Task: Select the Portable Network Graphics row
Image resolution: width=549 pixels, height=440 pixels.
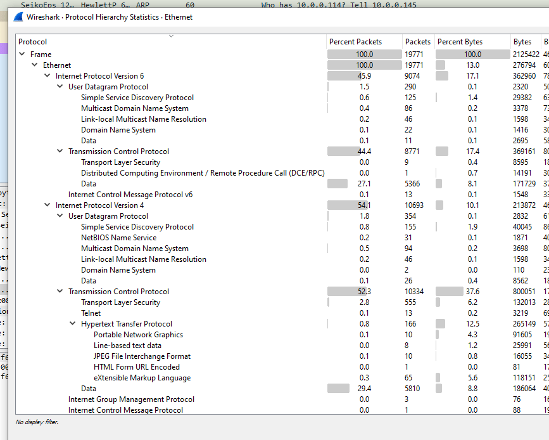Action: (x=138, y=335)
